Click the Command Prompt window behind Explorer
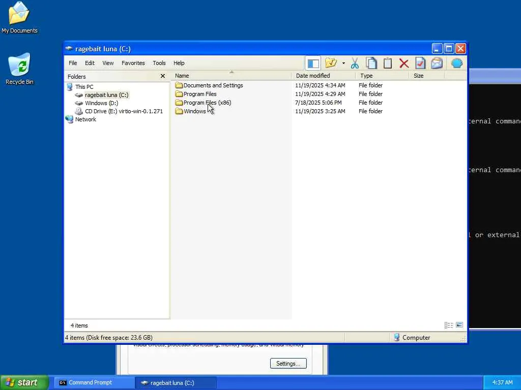Image resolution: width=521 pixels, height=390 pixels. pos(495,199)
